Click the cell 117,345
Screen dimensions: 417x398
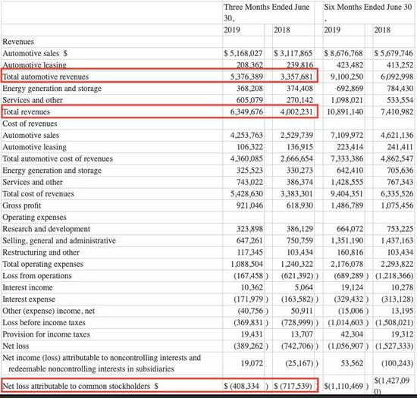click(249, 252)
